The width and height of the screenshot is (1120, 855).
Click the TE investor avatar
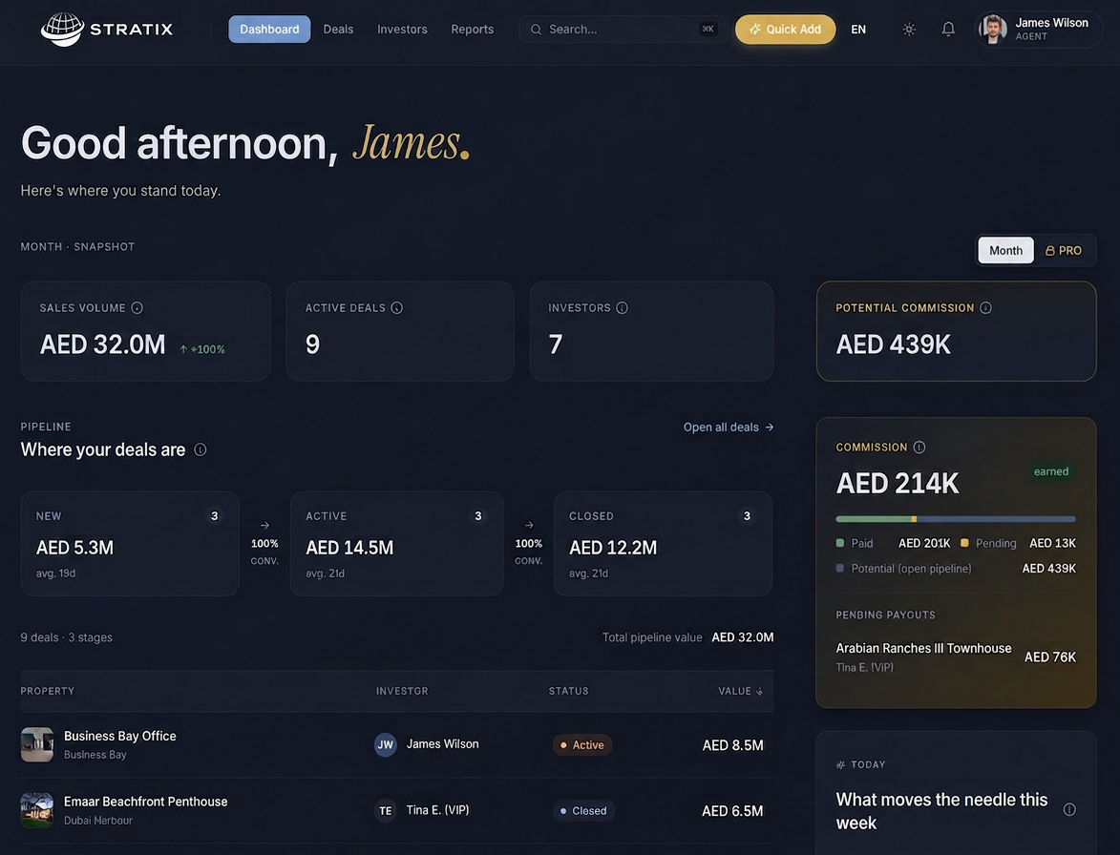coord(385,811)
